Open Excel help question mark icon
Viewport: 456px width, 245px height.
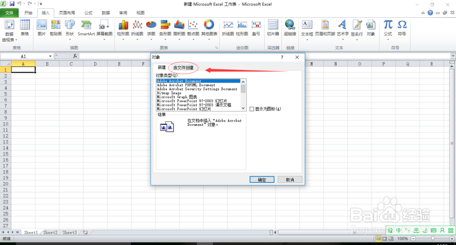[x=430, y=13]
